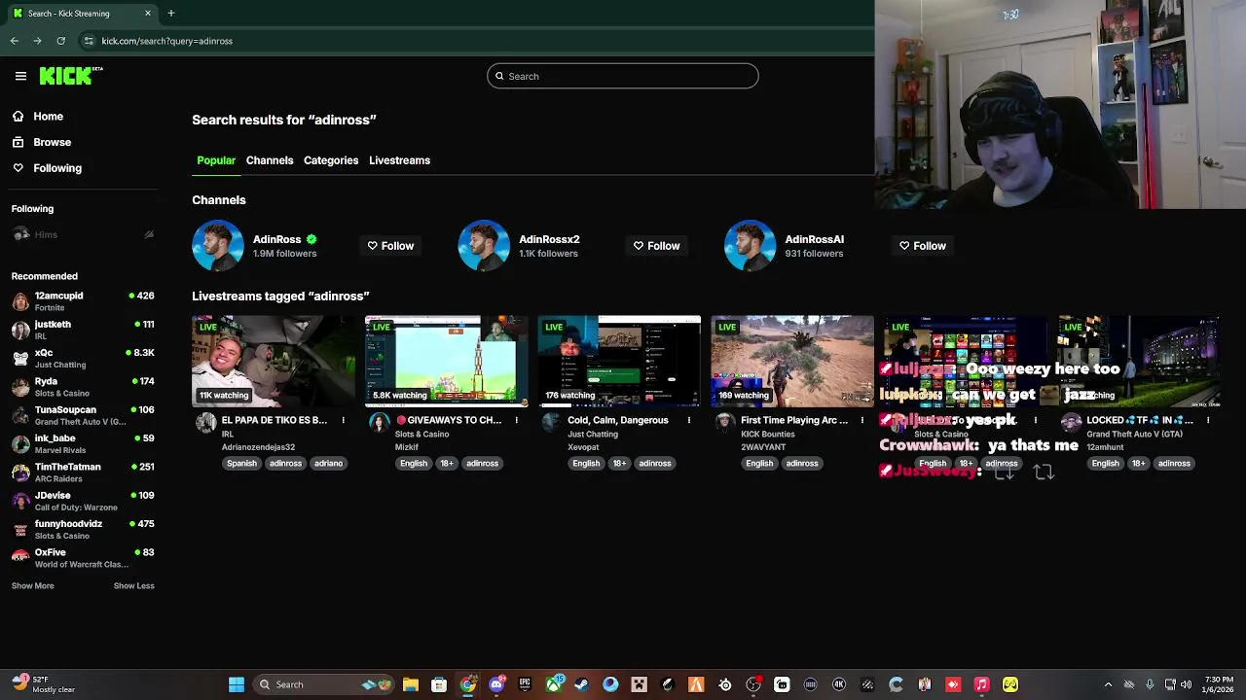Open options for LOCKED 12amhunt stream
The image size is (1246, 700).
(1208, 421)
